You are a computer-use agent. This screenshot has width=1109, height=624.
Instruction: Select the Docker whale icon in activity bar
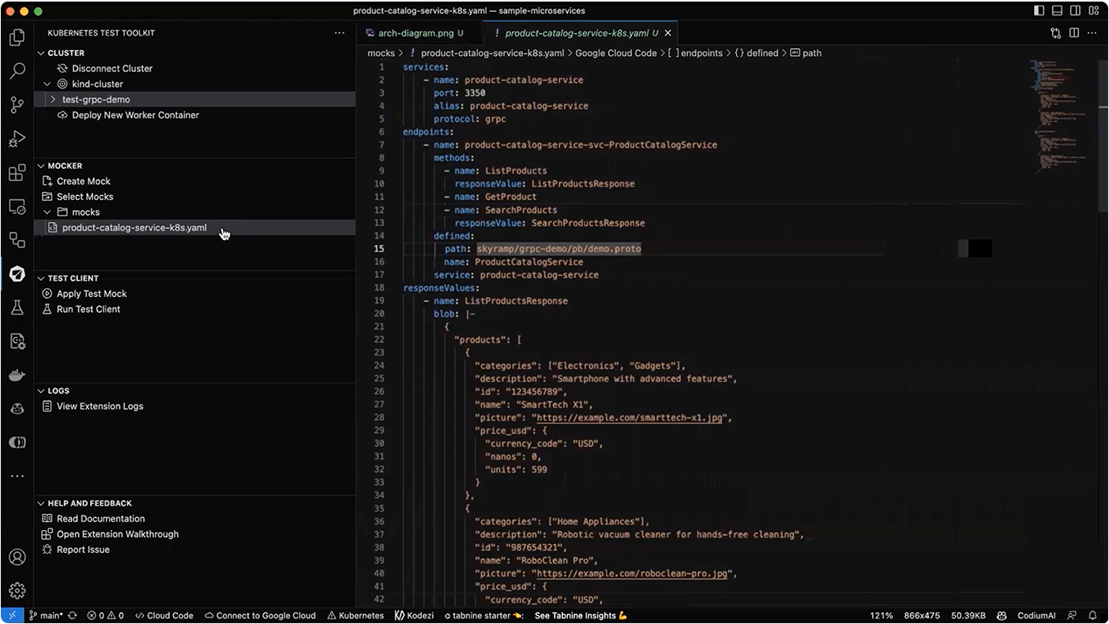pos(17,374)
